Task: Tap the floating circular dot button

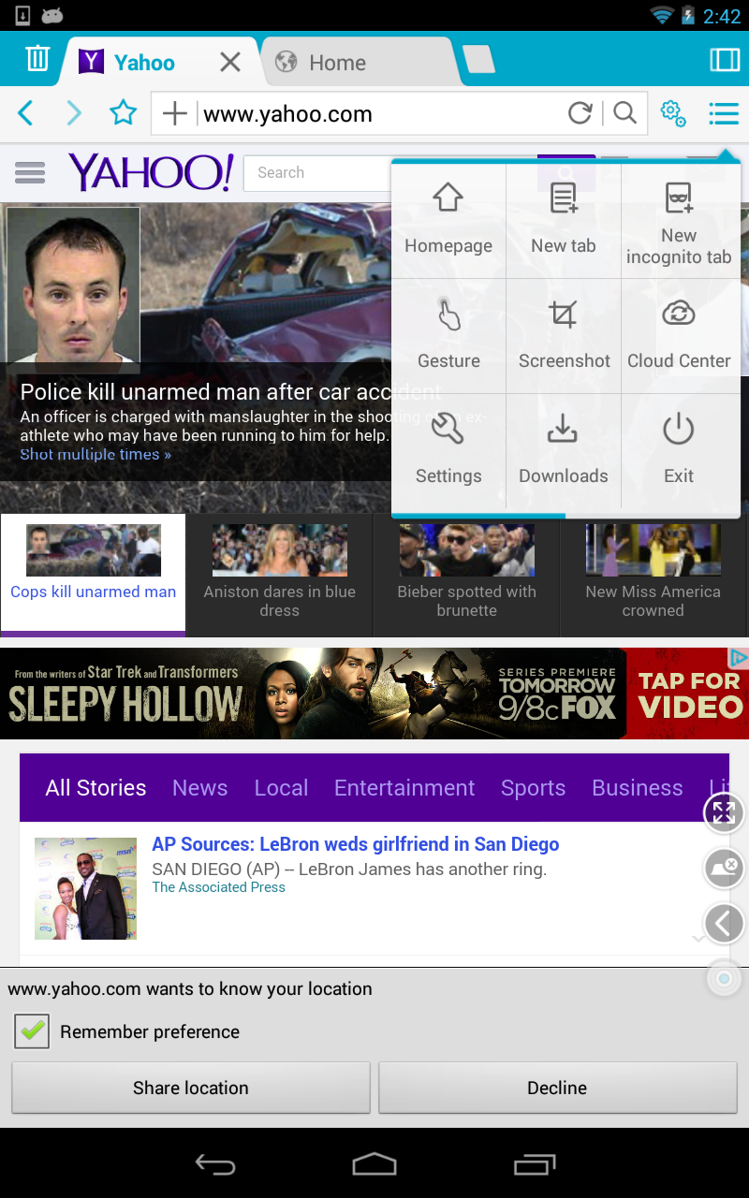Action: (x=724, y=980)
